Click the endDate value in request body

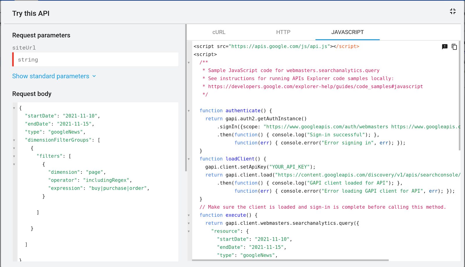point(74,124)
